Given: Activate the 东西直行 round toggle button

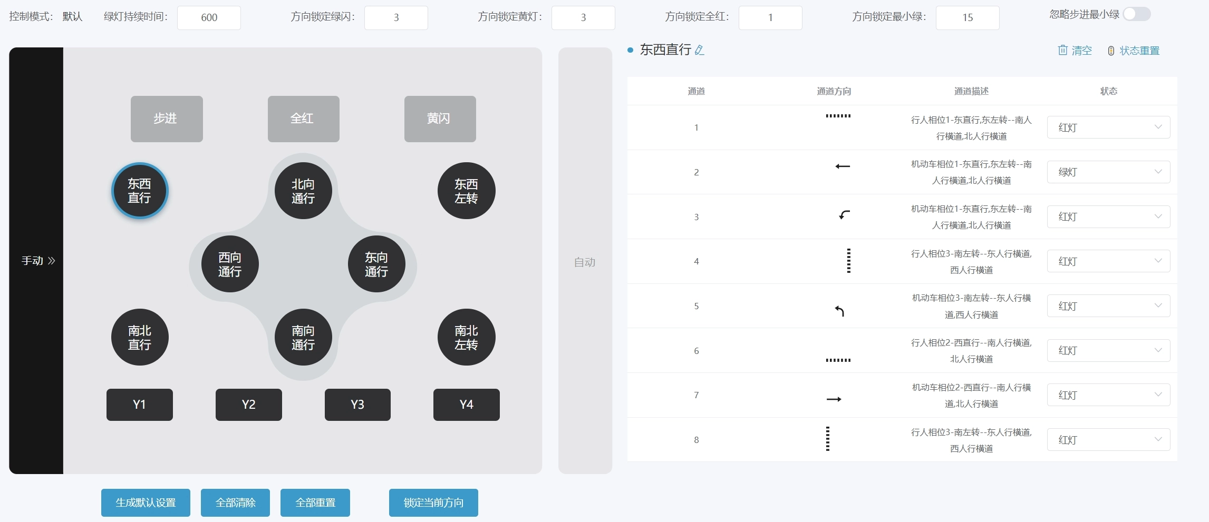Looking at the screenshot, I should [x=140, y=191].
